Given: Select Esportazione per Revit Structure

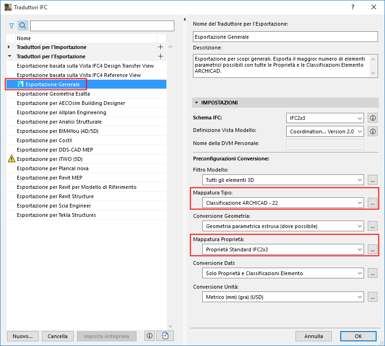Looking at the screenshot, I should (x=86, y=196).
